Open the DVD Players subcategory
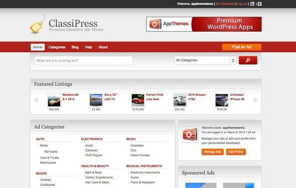The height and width of the screenshot is (188, 296). pyautogui.click(x=94, y=155)
